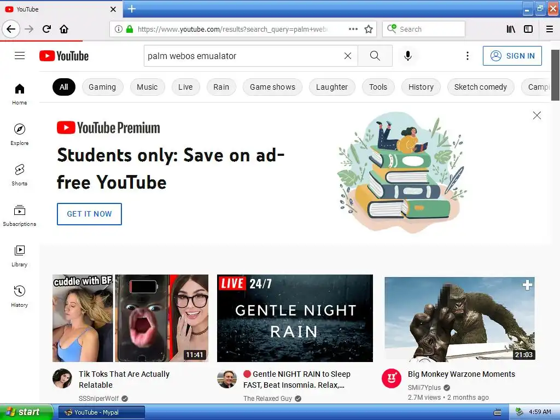Dismiss the YouTube Premium banner
560x420 pixels.
pos(537,115)
